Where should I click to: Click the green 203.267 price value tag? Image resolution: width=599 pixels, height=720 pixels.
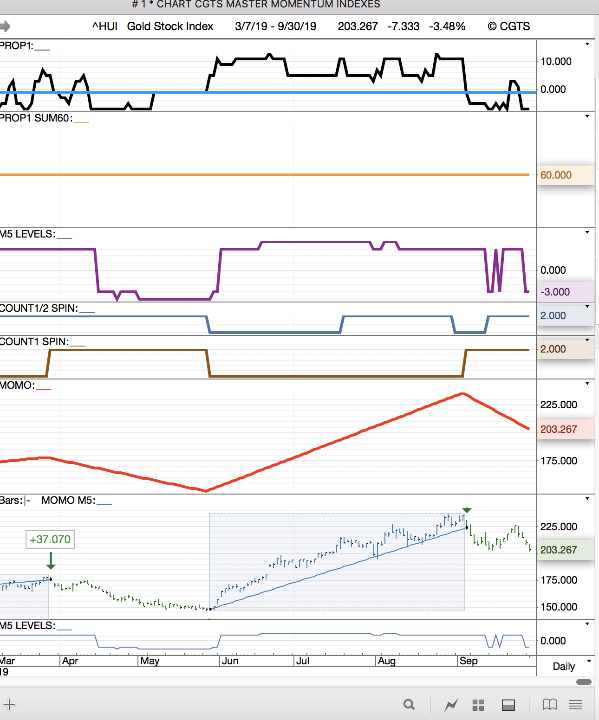566,550
